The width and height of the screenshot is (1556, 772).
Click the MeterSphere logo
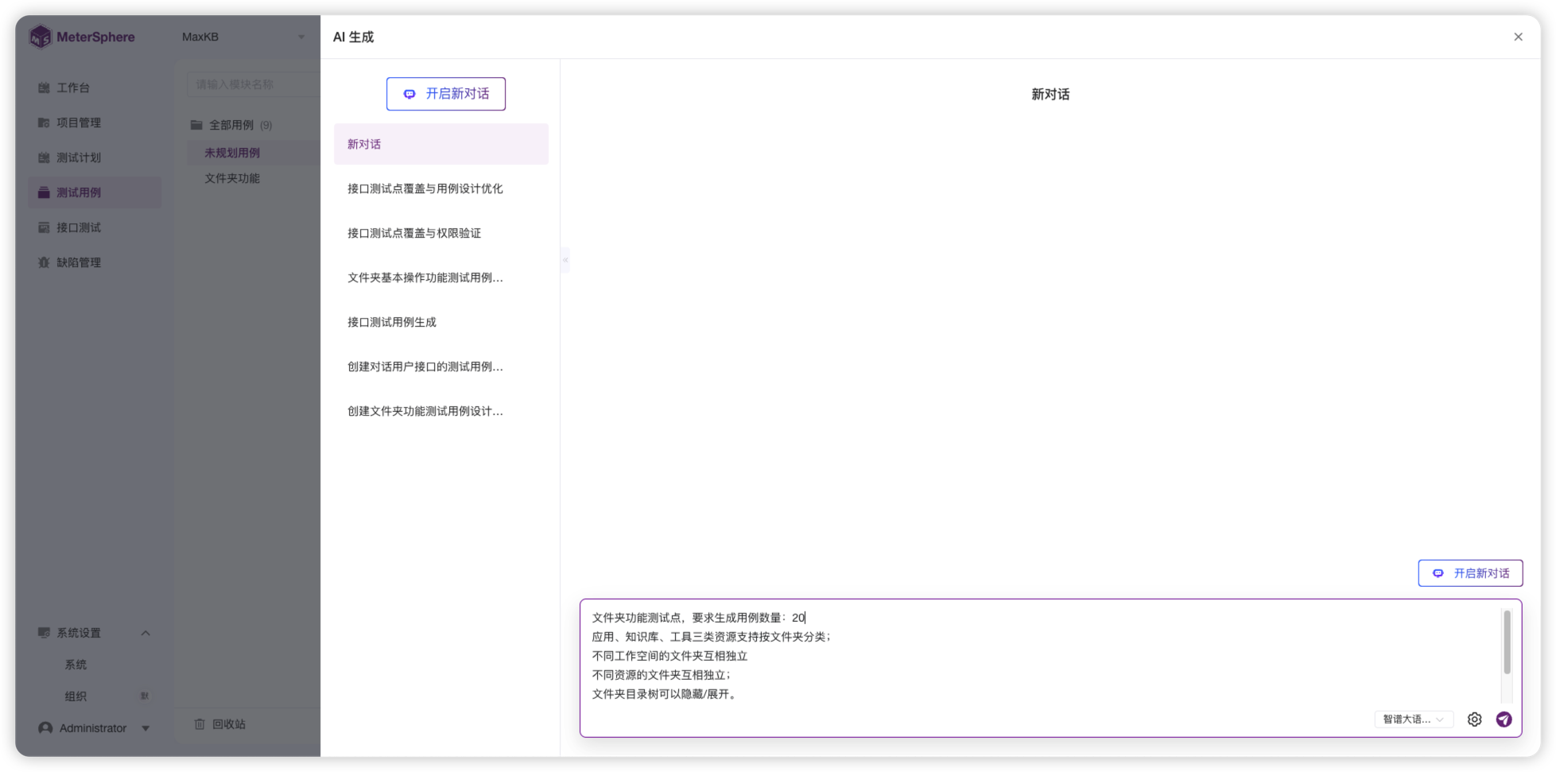pyautogui.click(x=83, y=37)
